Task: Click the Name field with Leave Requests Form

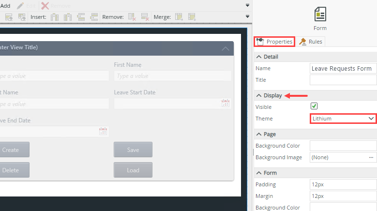Action: tap(343, 69)
